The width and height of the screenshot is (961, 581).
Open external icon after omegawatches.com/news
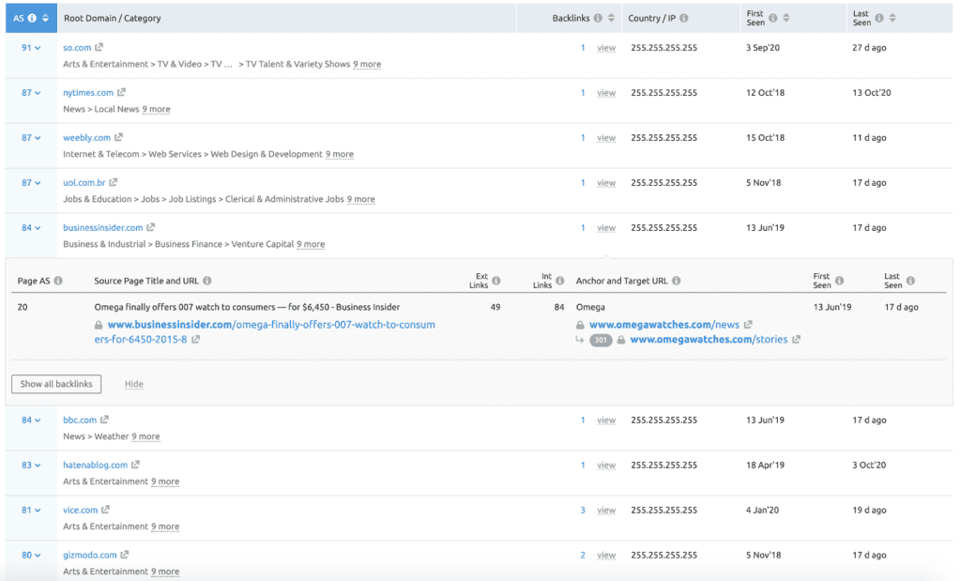(x=748, y=325)
